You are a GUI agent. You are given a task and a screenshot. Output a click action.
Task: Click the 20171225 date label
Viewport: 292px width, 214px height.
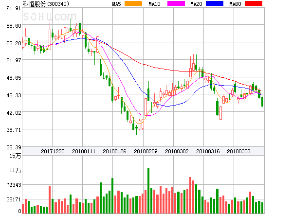pyautogui.click(x=53, y=151)
